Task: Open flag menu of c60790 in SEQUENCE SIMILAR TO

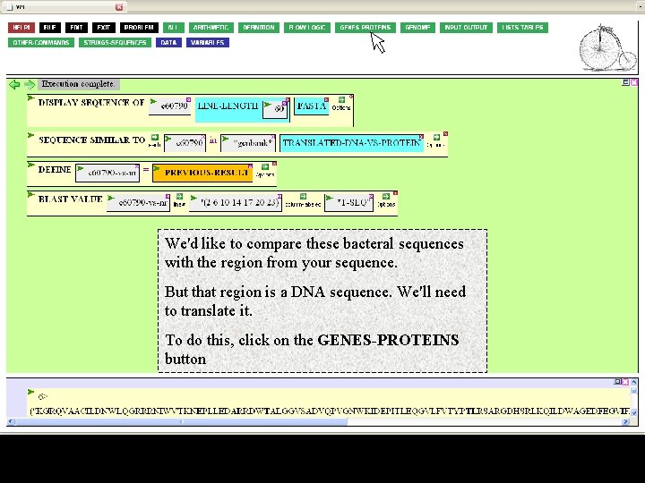Action: click(x=168, y=139)
